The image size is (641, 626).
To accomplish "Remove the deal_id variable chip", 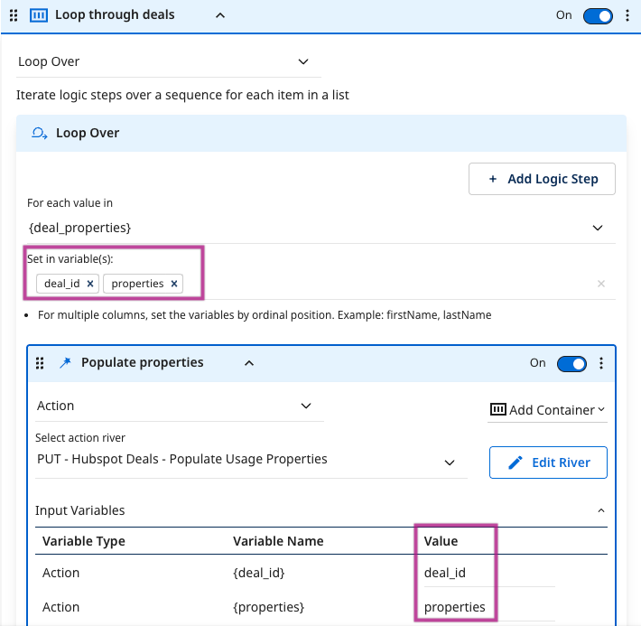I will click(x=90, y=284).
